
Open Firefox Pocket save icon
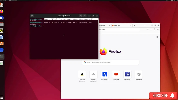[x=148, y=29]
